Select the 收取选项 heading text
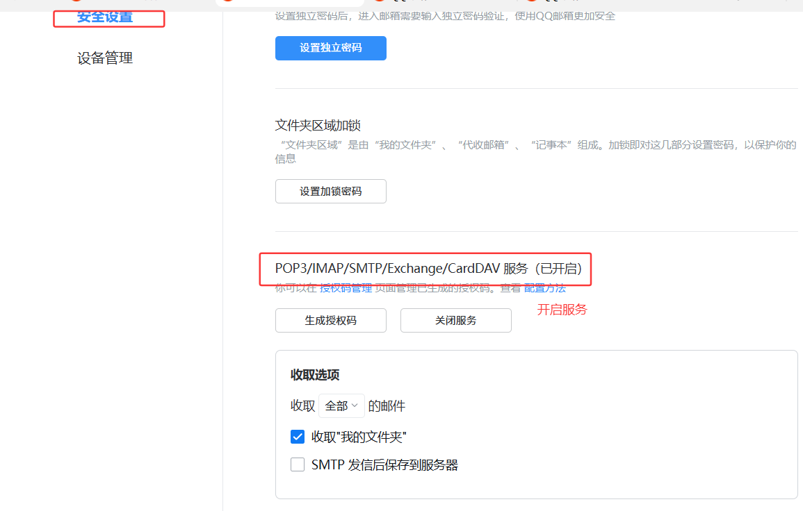 coord(315,375)
